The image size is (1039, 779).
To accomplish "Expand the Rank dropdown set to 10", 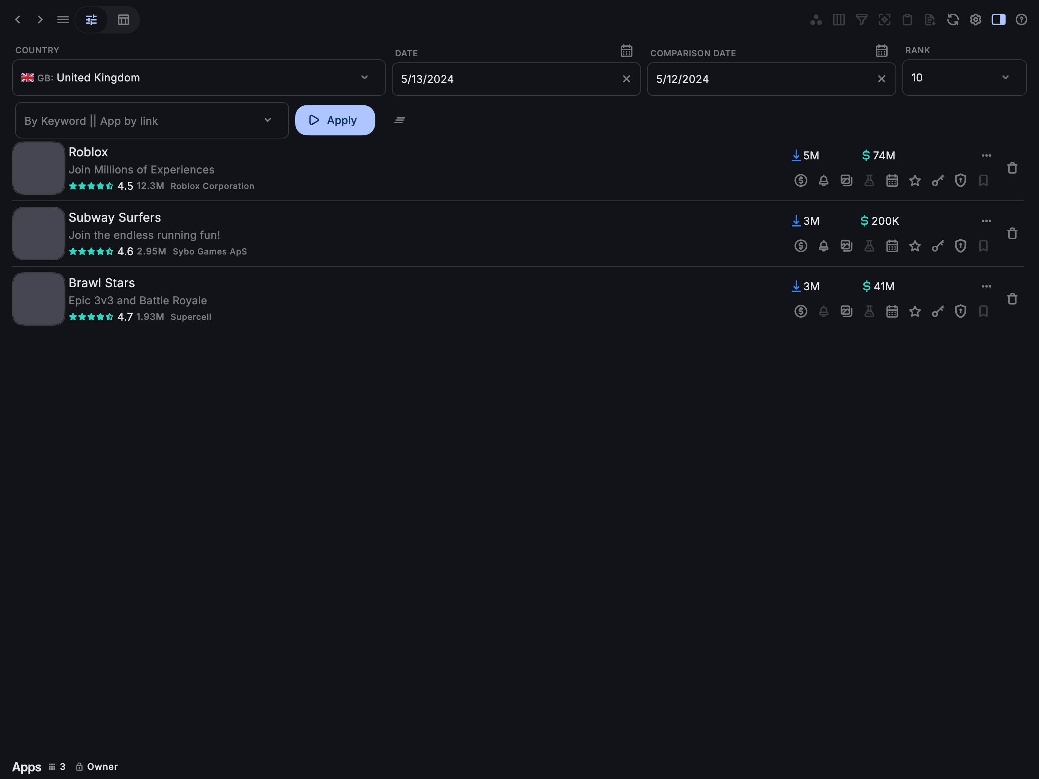I will 964,78.
